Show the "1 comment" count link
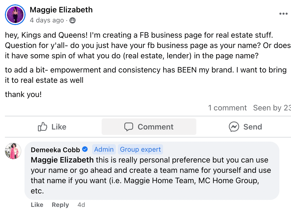Image resolution: width=291 pixels, height=211 pixels. point(227,108)
